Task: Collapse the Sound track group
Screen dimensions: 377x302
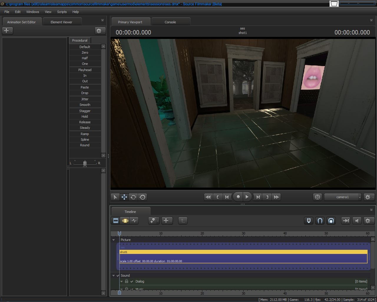Action: coord(114,275)
